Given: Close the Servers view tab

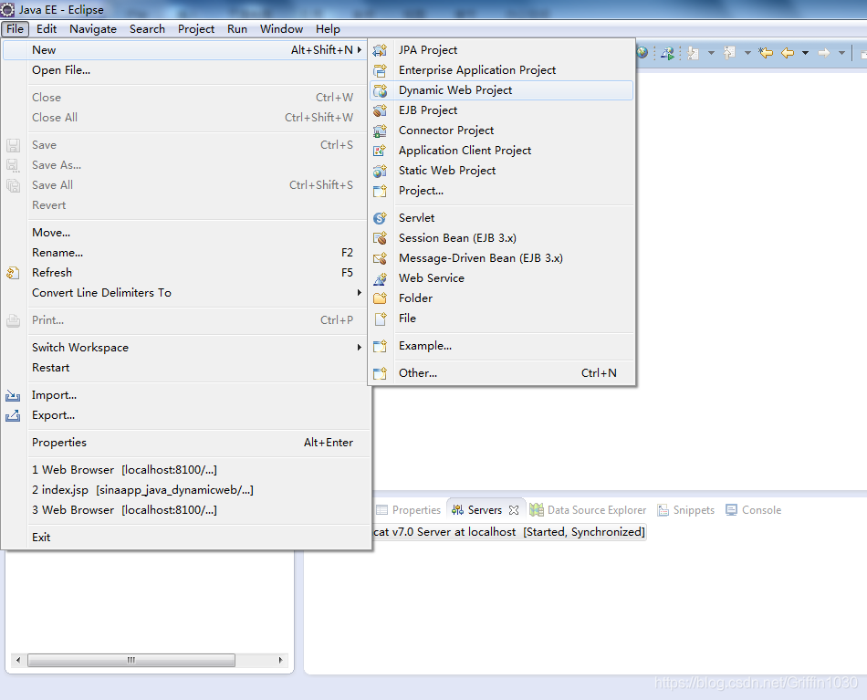Looking at the screenshot, I should pyautogui.click(x=514, y=510).
